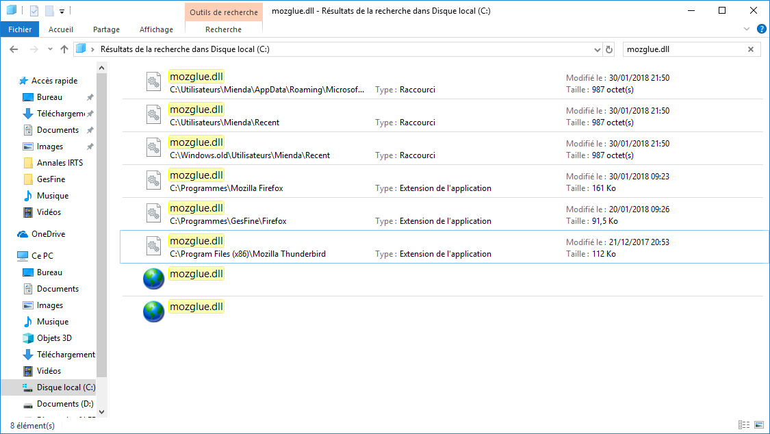The width and height of the screenshot is (770, 434).
Task: Open the blue help question mark
Action: (761, 29)
